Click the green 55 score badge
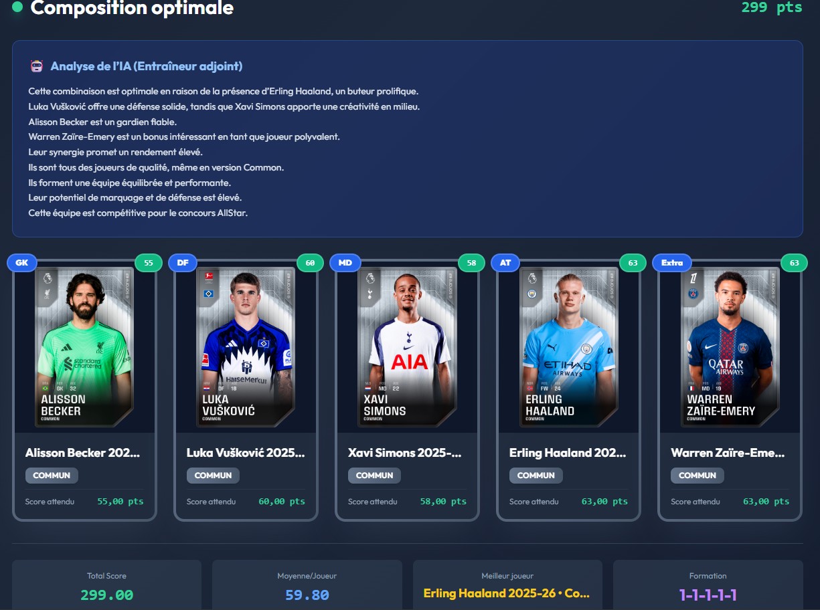 pos(149,263)
